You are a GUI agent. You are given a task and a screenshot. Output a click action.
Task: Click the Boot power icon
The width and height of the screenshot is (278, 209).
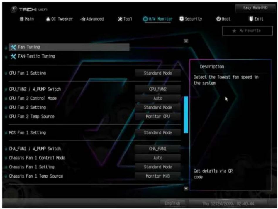tap(218, 19)
